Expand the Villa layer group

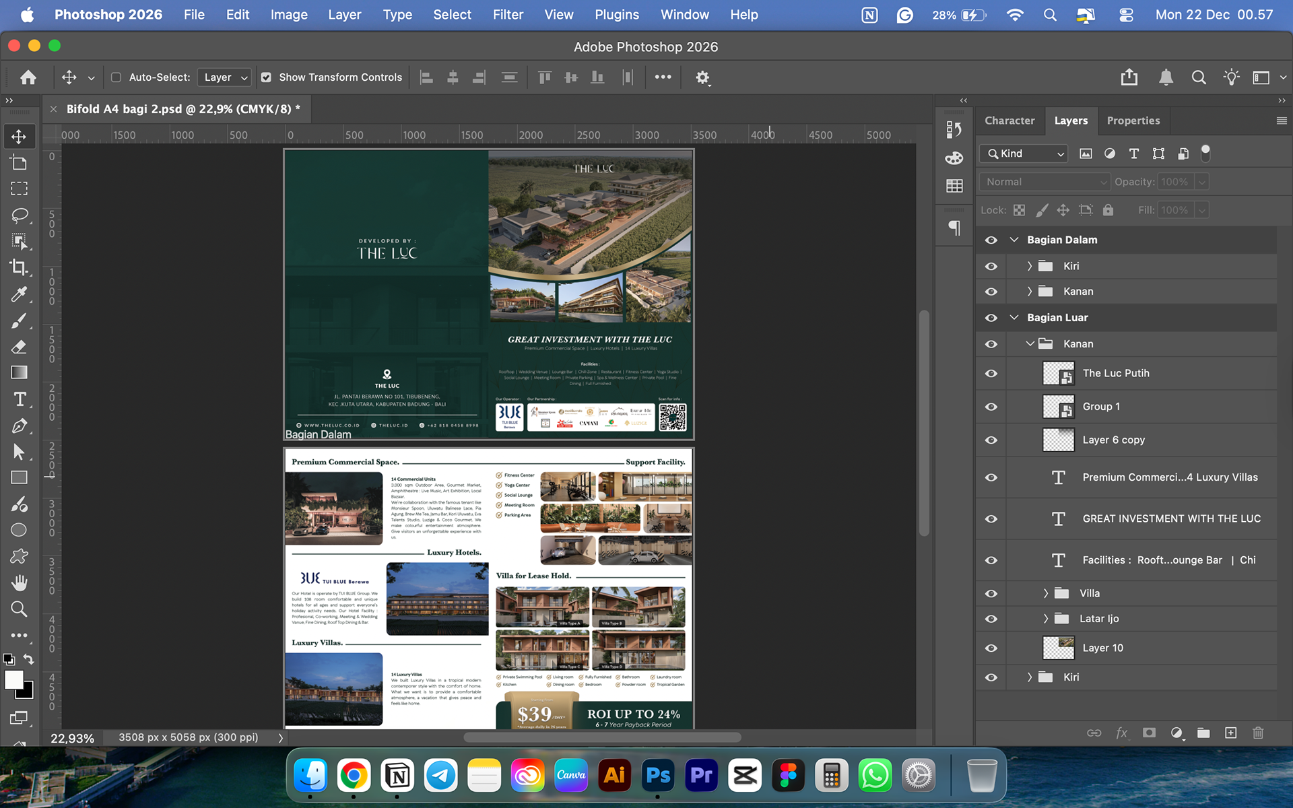(1045, 593)
